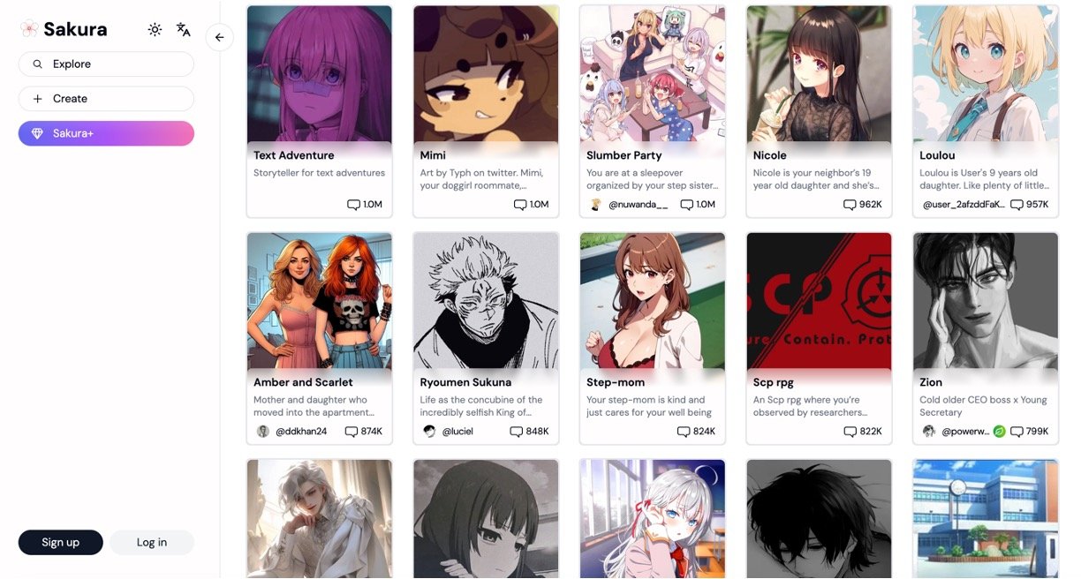Click the @ddkhan24 creator avatar
The height and width of the screenshot is (579, 1081).
(263, 432)
